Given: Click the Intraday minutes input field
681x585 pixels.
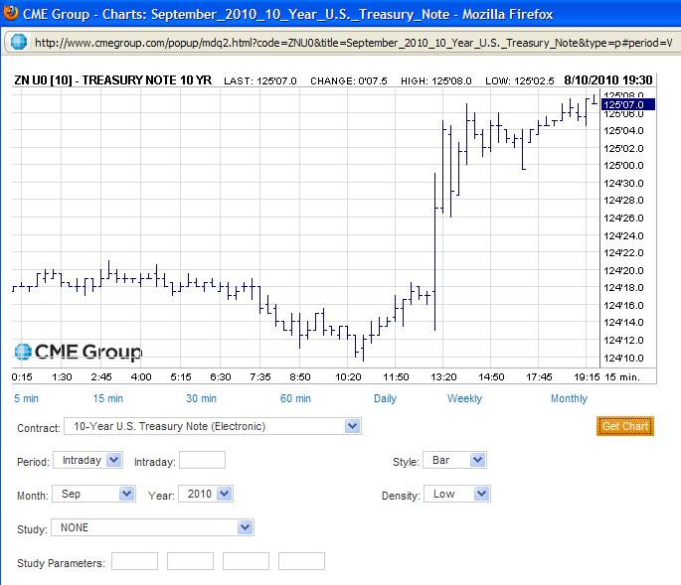Looking at the screenshot, I should (x=202, y=460).
